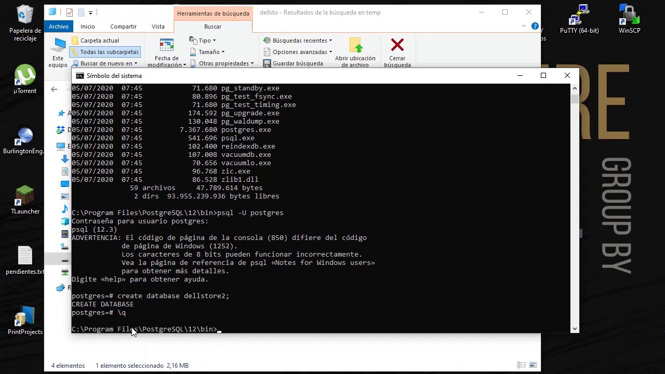This screenshot has width=665, height=374.
Task: Click command prompt scroll down arrow
Action: (575, 328)
